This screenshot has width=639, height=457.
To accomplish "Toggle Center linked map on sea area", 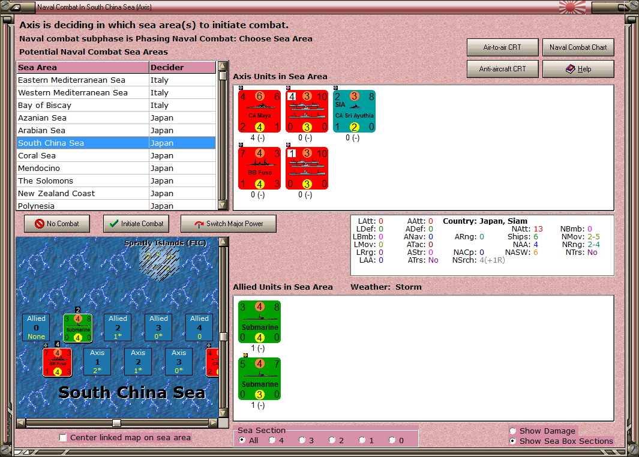I will 63,437.
